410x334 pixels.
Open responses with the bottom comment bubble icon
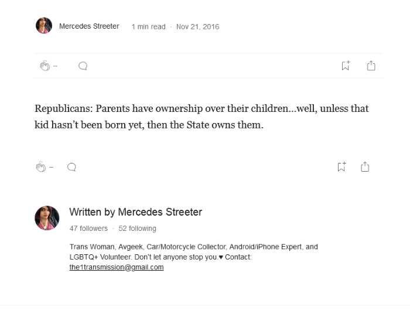pos(71,167)
